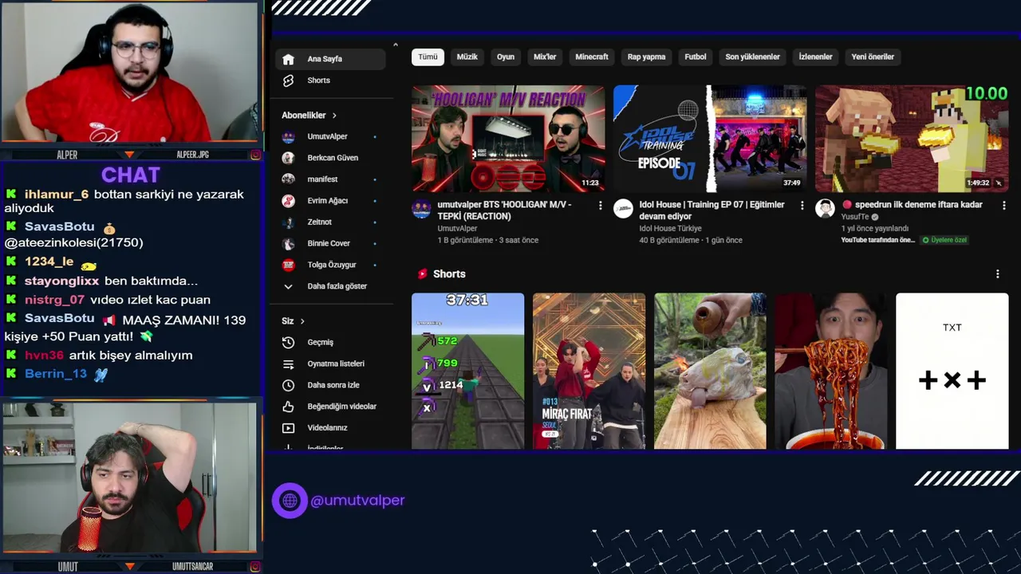Open the HOOLIGAN M/V TEPKİ video title
This screenshot has height=574, width=1021.
point(505,210)
